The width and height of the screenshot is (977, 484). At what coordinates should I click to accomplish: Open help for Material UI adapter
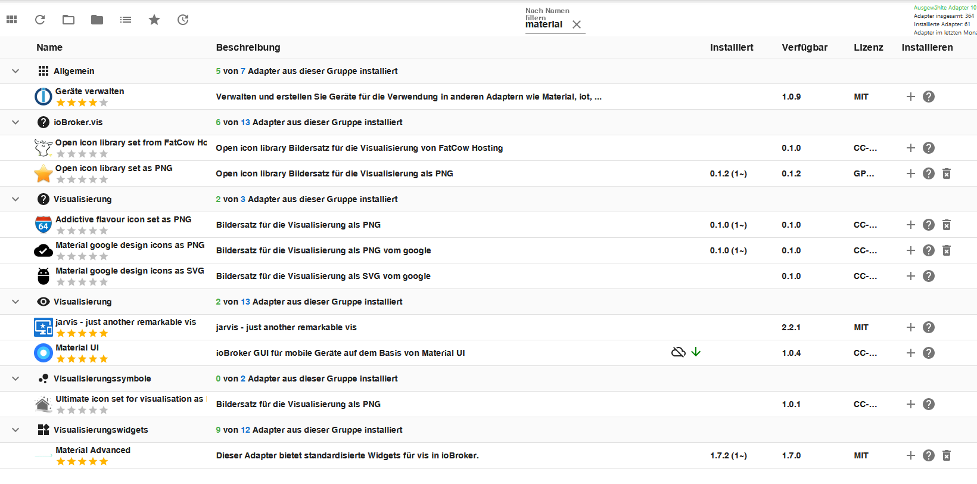tap(929, 353)
